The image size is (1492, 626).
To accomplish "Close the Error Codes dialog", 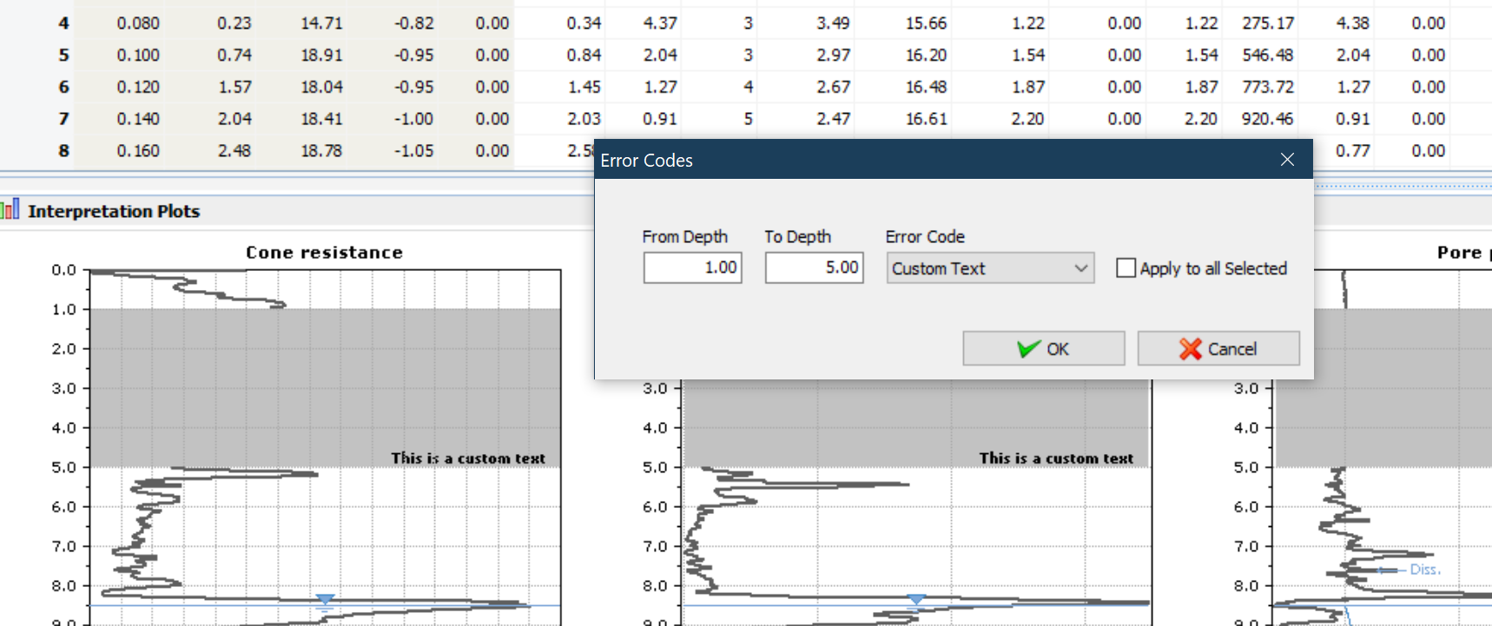I will click(1287, 160).
